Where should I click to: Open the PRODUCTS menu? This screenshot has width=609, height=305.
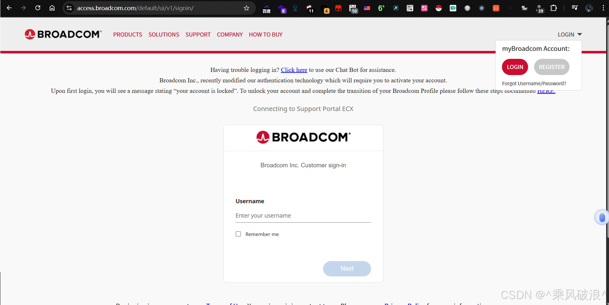[127, 34]
